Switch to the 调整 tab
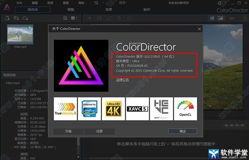249x160 pixels. pyautogui.click(x=71, y=10)
